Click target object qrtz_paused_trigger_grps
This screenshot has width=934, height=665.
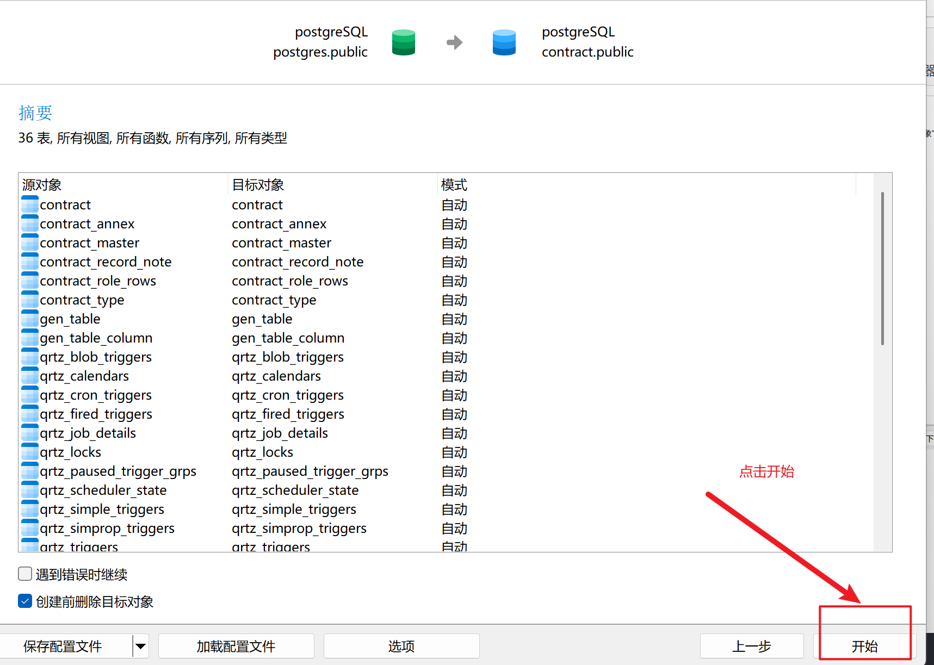click(x=310, y=471)
